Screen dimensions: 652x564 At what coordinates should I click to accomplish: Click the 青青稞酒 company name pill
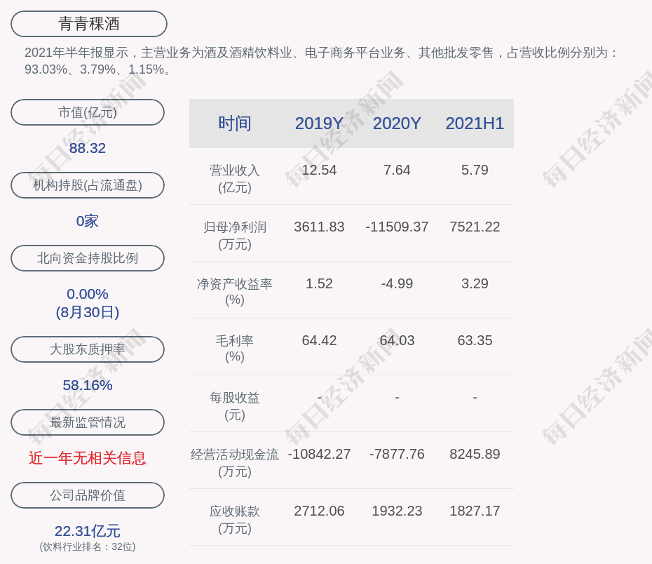coord(89,24)
